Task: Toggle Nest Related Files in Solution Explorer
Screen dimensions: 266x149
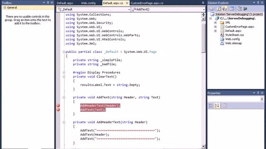Action: tap(224, 9)
